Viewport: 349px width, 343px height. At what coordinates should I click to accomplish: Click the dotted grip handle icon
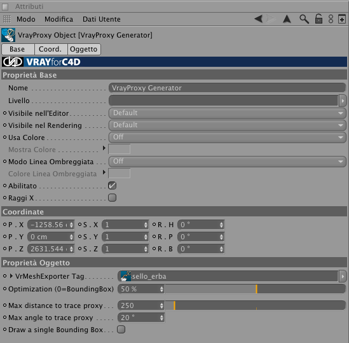point(7,19)
